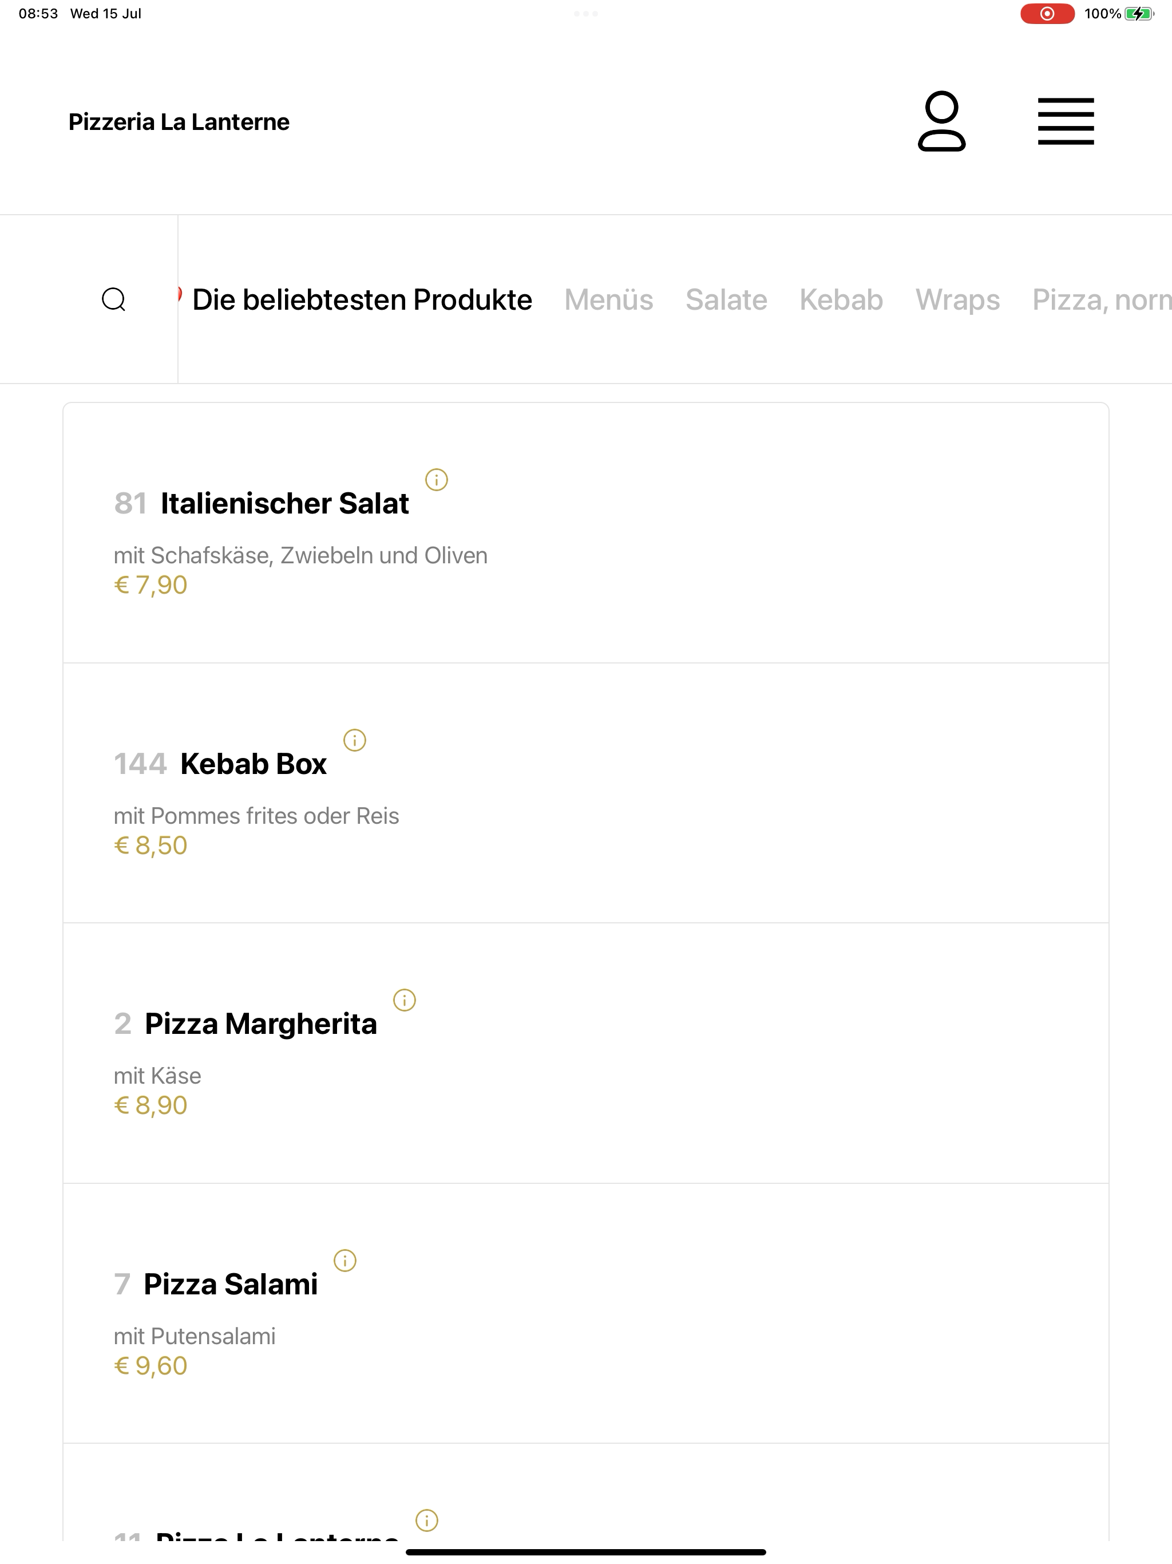Click price € 8,50

pyautogui.click(x=151, y=845)
